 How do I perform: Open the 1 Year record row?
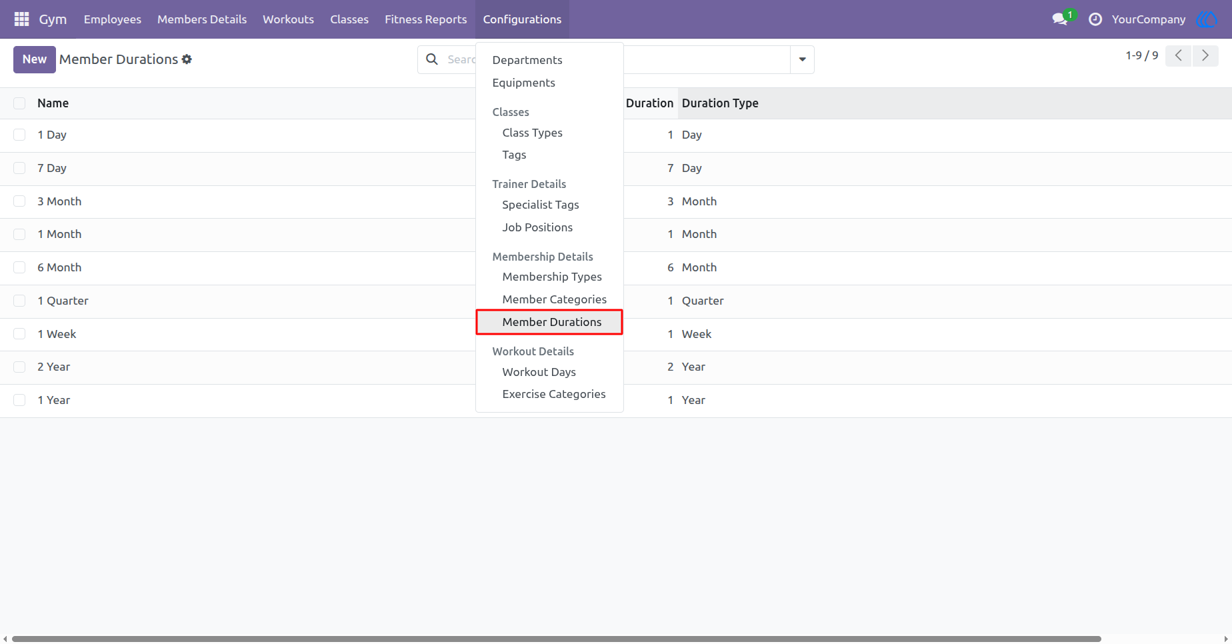point(616,401)
